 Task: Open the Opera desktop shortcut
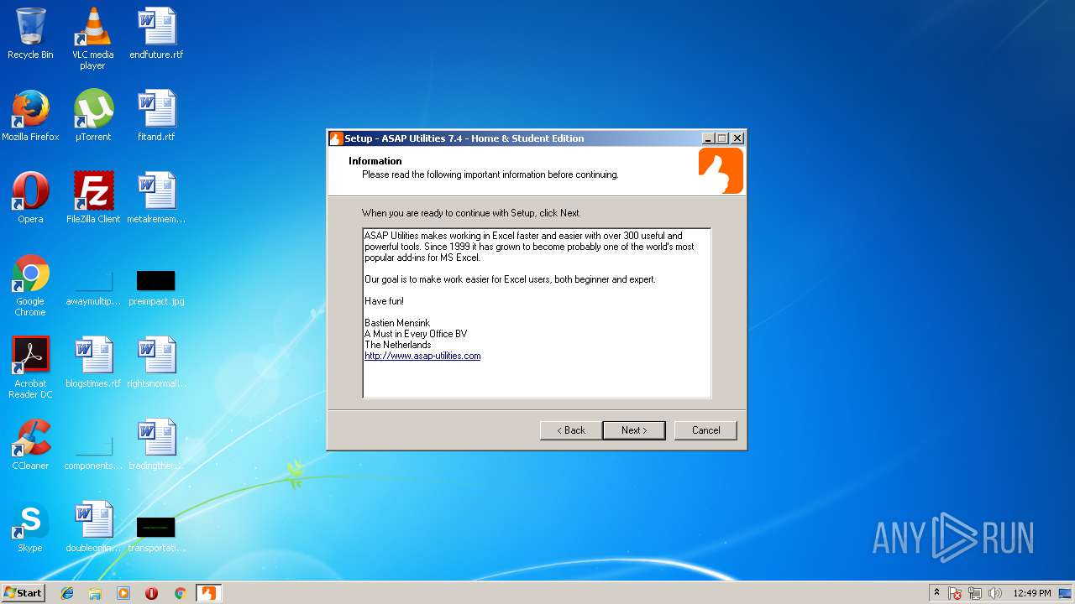[x=30, y=198]
